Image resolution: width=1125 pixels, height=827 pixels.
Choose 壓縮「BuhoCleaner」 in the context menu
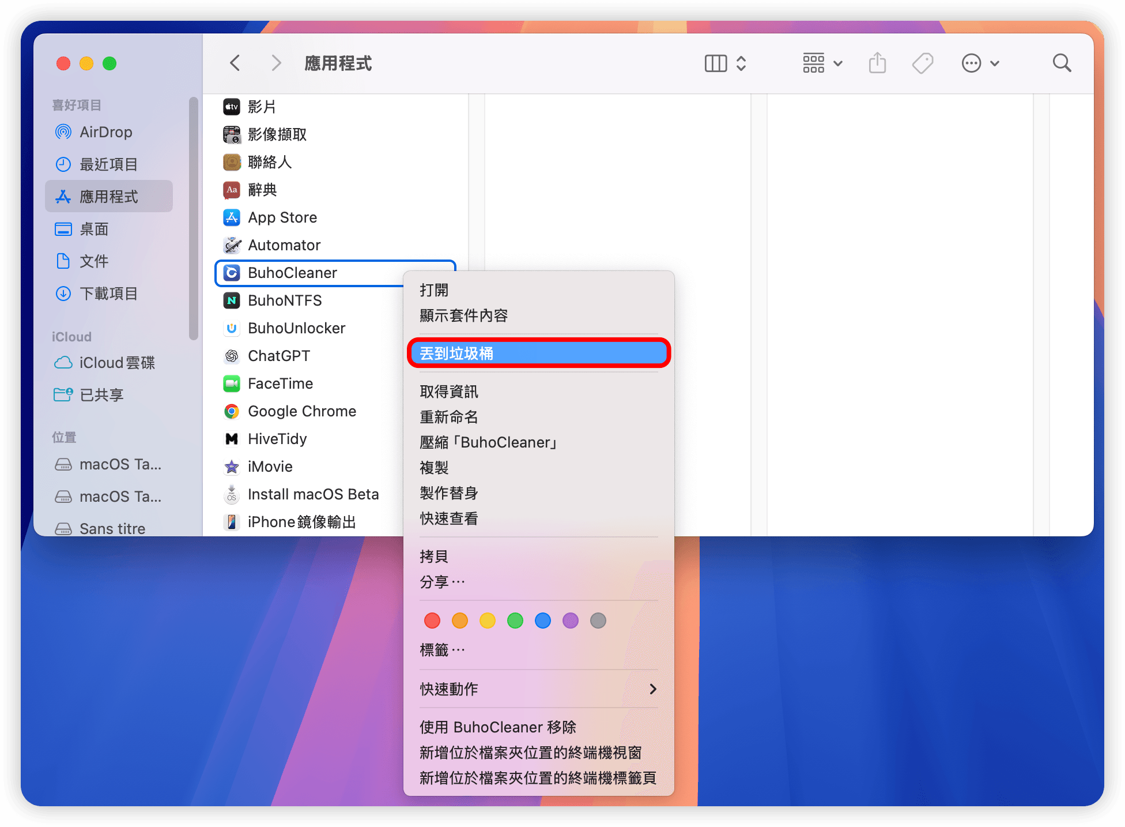click(x=539, y=442)
